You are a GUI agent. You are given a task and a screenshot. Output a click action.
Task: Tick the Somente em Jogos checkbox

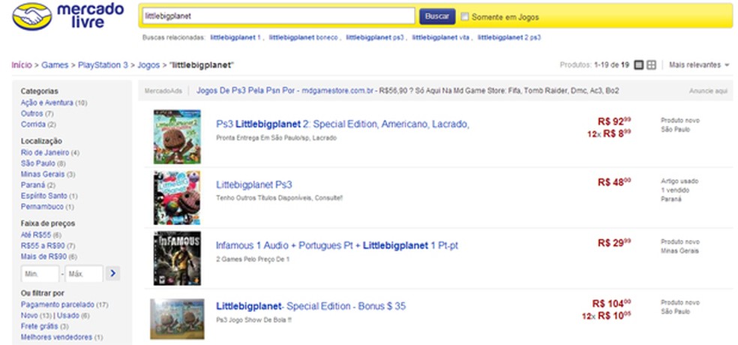point(465,17)
